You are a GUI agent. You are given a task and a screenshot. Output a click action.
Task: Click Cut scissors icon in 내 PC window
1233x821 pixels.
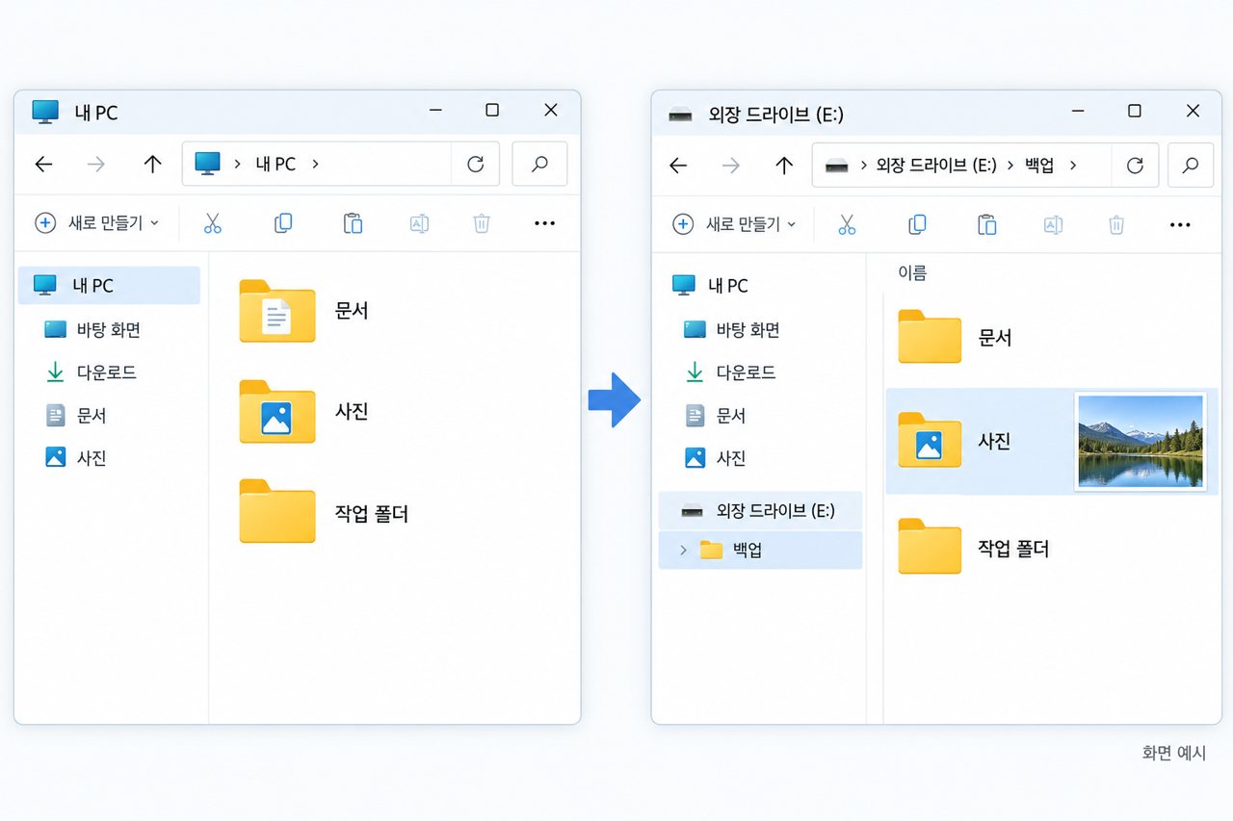coord(213,223)
